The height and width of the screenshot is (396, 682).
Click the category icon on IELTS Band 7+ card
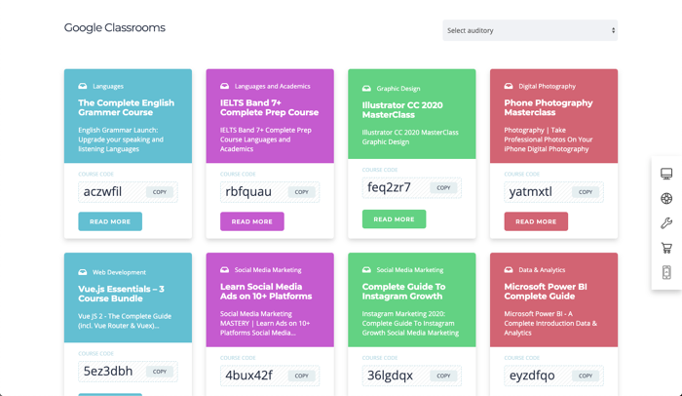(x=224, y=86)
